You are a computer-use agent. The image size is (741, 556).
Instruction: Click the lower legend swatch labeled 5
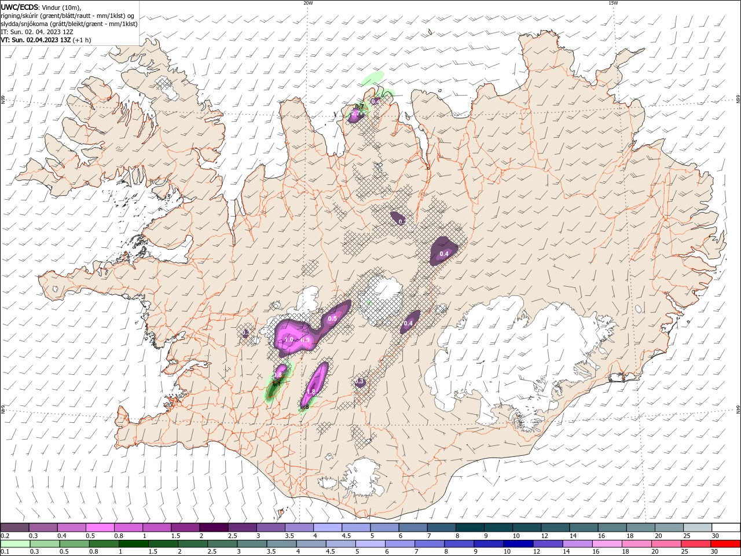point(370,544)
